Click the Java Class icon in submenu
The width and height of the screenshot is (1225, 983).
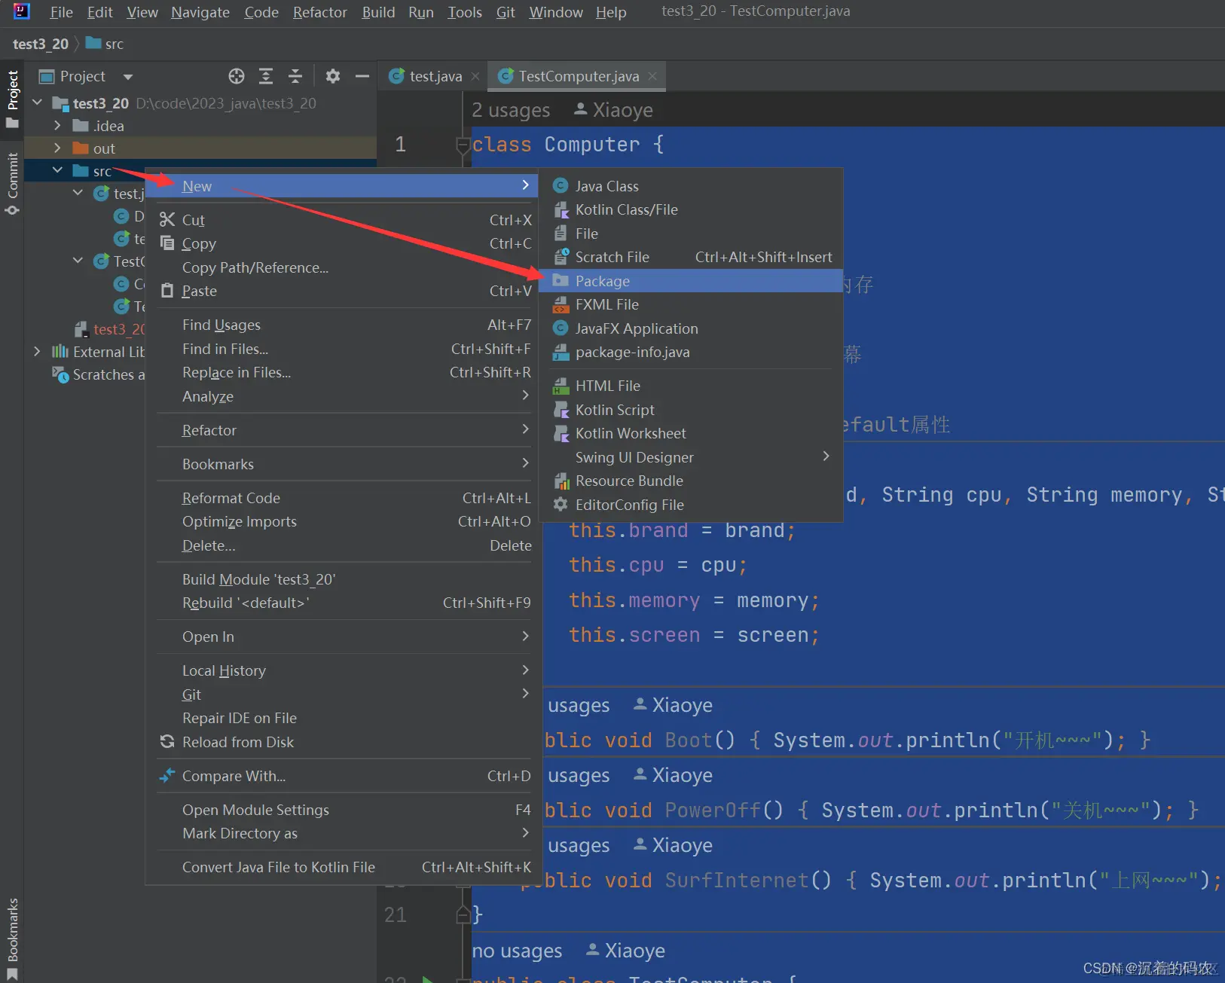point(561,186)
